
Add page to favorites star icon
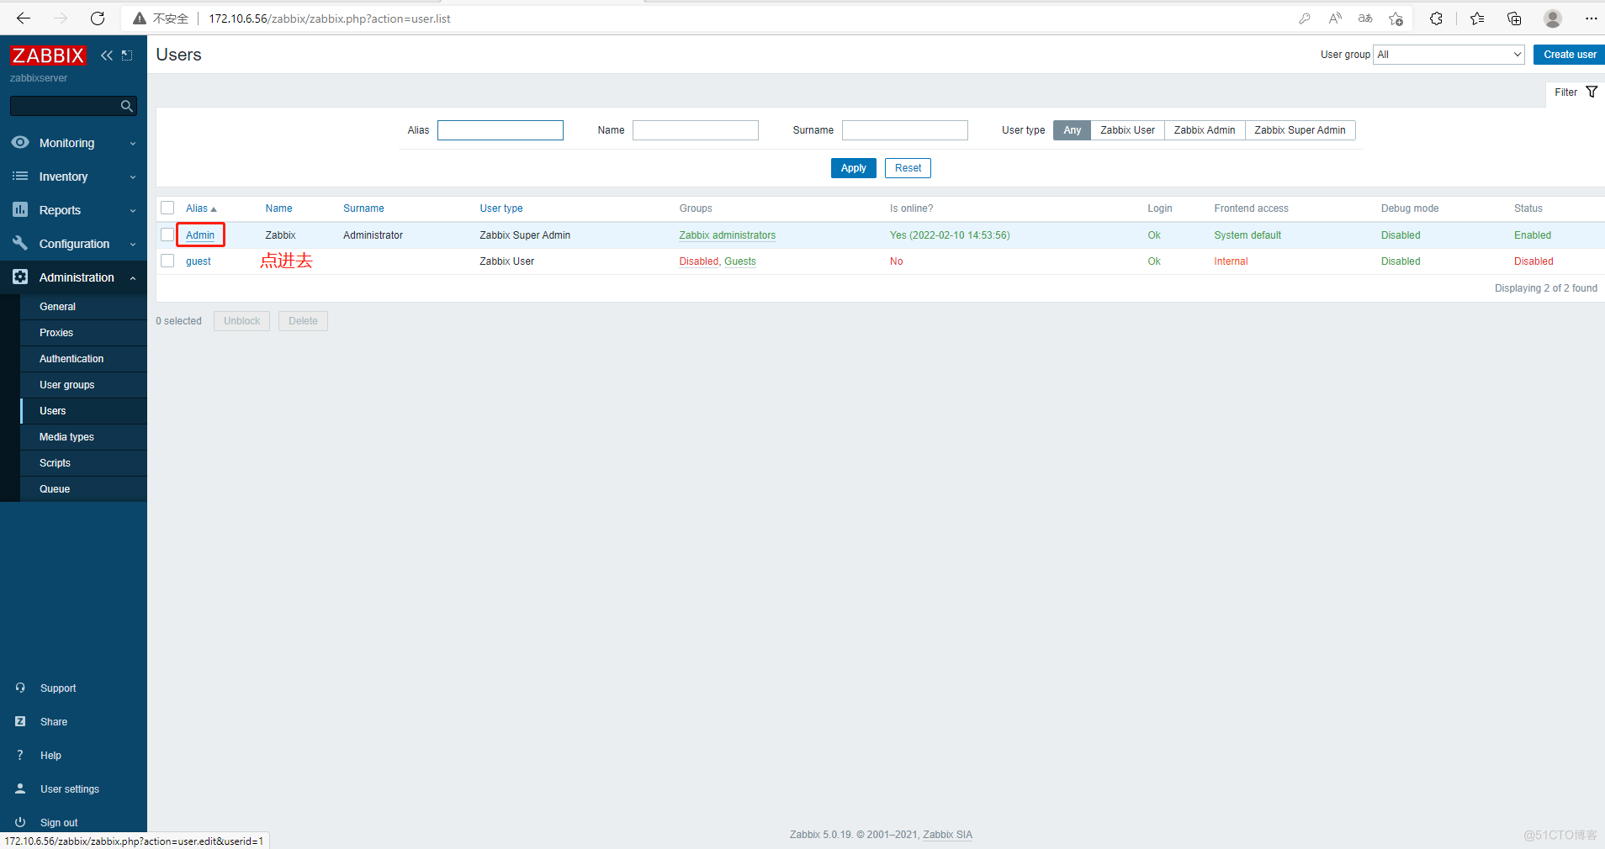[1396, 18]
